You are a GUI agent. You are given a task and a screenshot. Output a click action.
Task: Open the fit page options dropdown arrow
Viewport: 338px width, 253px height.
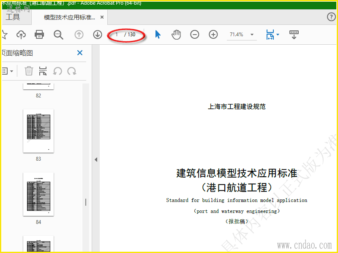pos(278,35)
